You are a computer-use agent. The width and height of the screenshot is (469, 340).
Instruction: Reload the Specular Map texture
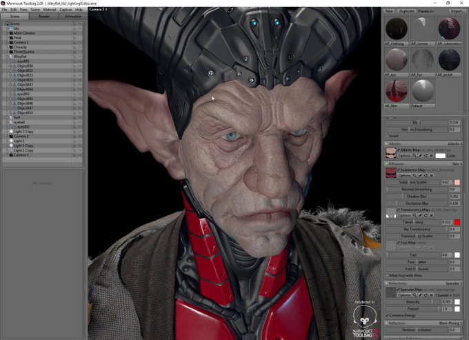pos(426,295)
